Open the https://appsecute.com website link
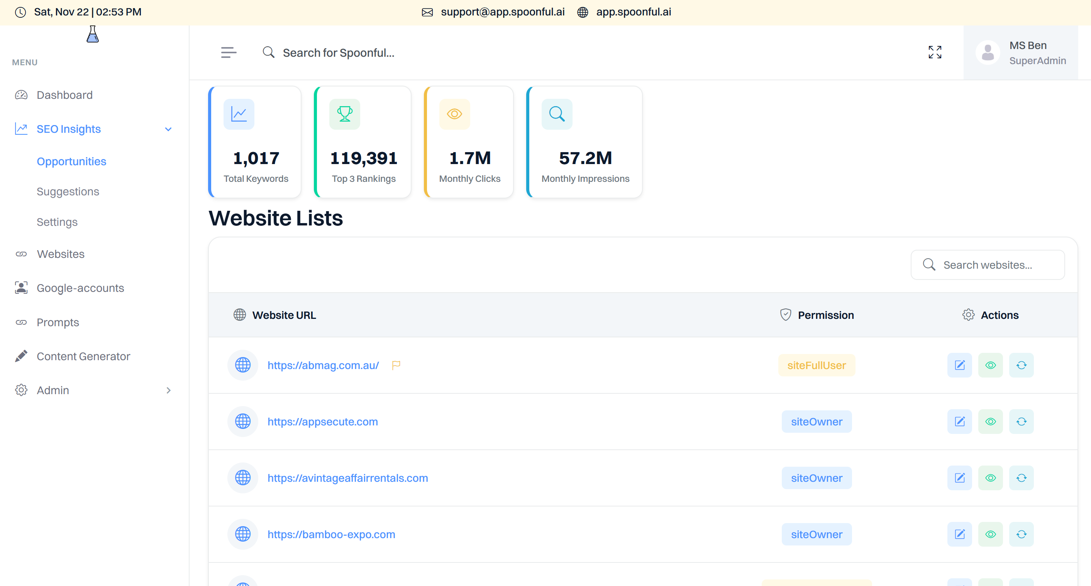The height and width of the screenshot is (586, 1091). click(322, 421)
